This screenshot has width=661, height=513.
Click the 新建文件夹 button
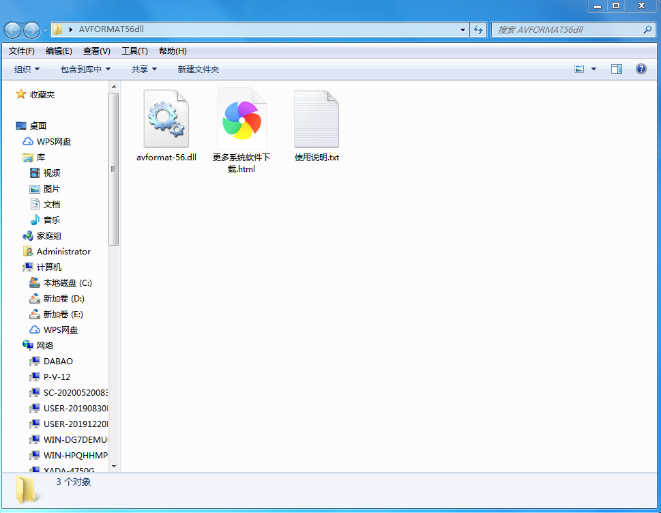pos(198,69)
